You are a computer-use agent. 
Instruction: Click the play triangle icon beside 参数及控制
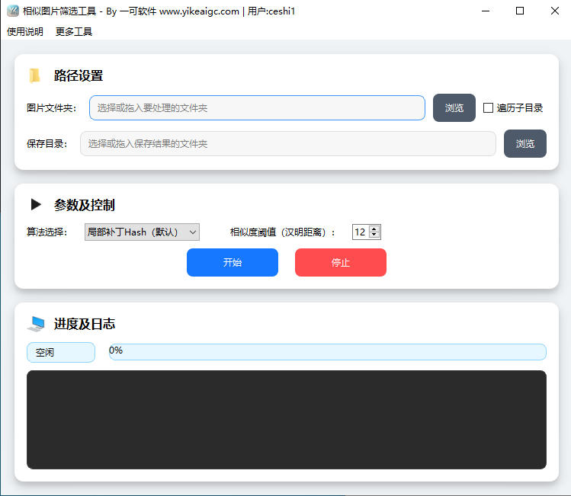[36, 204]
